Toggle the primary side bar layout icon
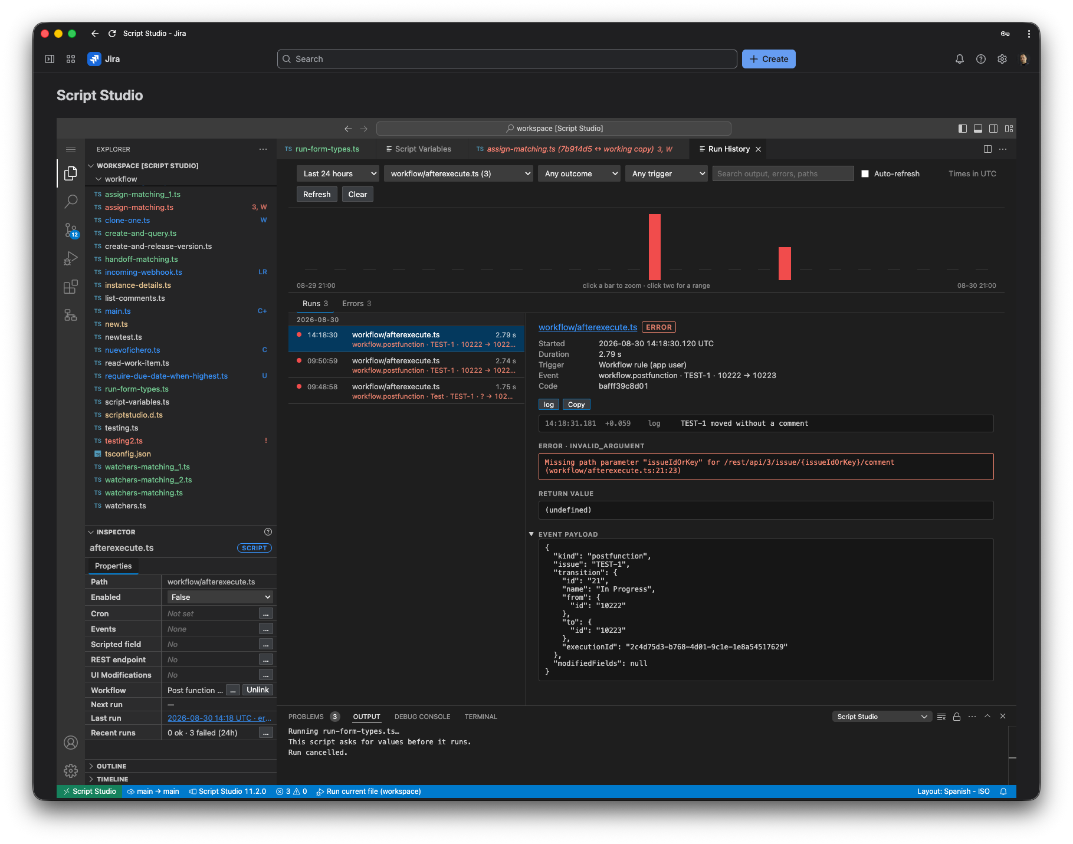The height and width of the screenshot is (844, 1073). tap(963, 129)
